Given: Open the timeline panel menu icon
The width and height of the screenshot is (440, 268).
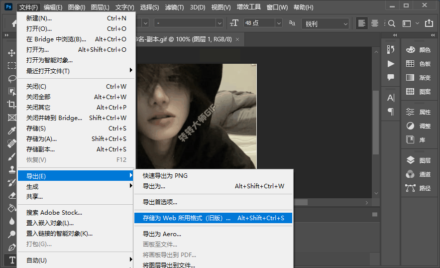Looking at the screenshot, I should tap(375, 215).
